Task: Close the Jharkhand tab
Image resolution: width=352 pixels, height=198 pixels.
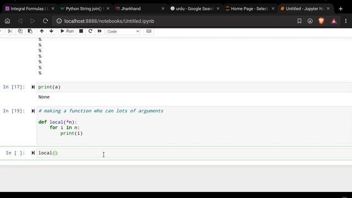Action: 163,9
